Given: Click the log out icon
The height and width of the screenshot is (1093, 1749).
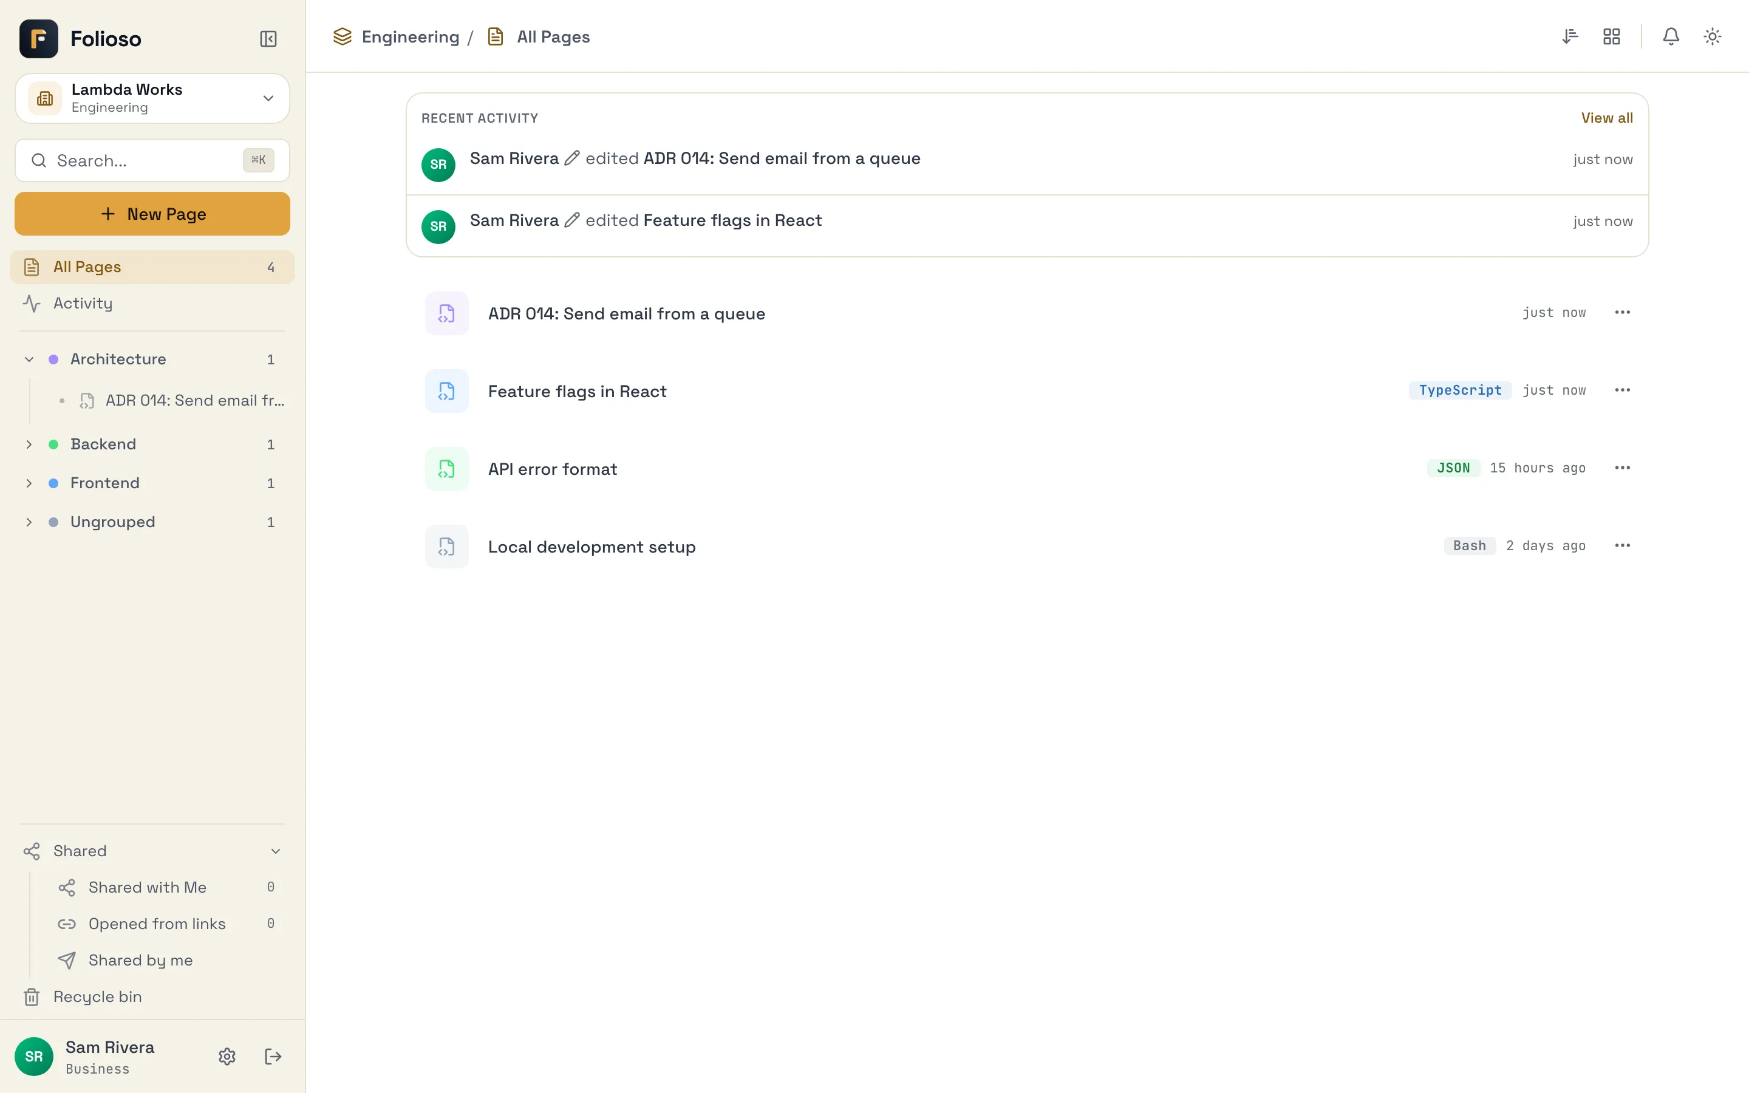Looking at the screenshot, I should pos(273,1056).
